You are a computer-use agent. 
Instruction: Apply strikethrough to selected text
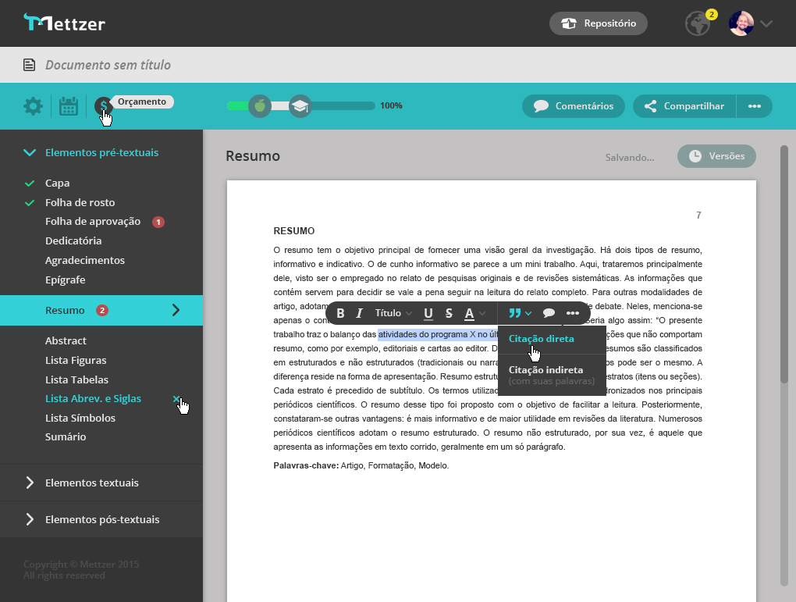449,313
